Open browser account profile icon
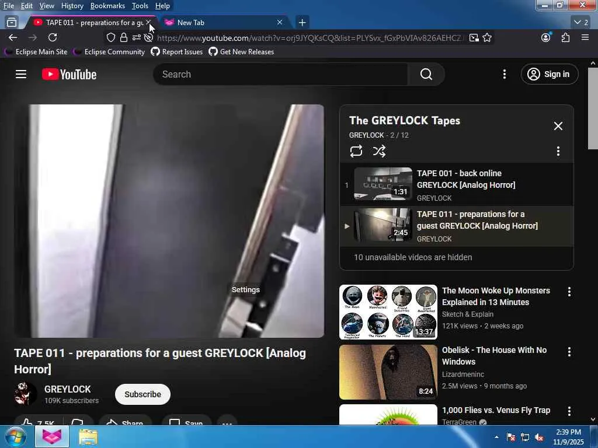This screenshot has height=448, width=598. click(546, 37)
